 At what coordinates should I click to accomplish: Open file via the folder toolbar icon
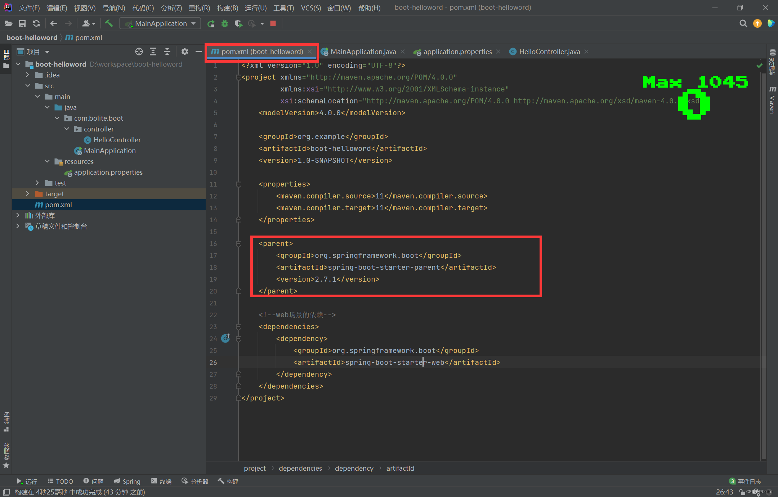[8, 23]
